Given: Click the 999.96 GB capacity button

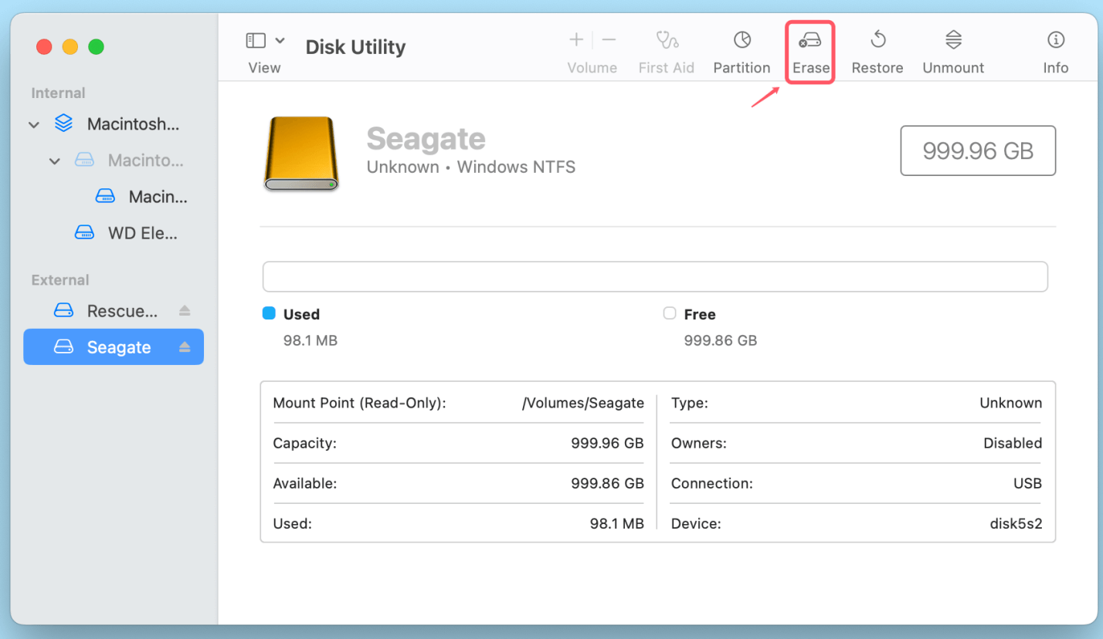Looking at the screenshot, I should click(x=977, y=150).
